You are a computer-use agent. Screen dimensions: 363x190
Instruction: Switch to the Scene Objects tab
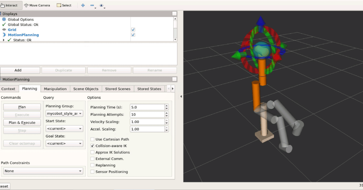[86, 89]
